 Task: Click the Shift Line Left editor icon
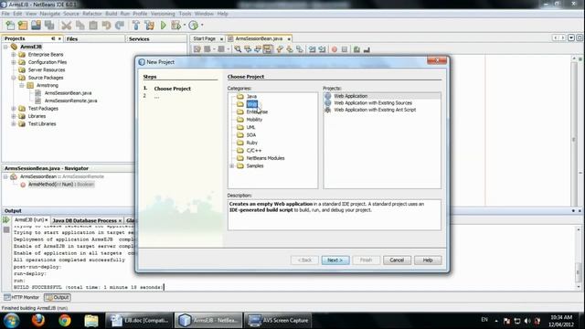point(313,49)
